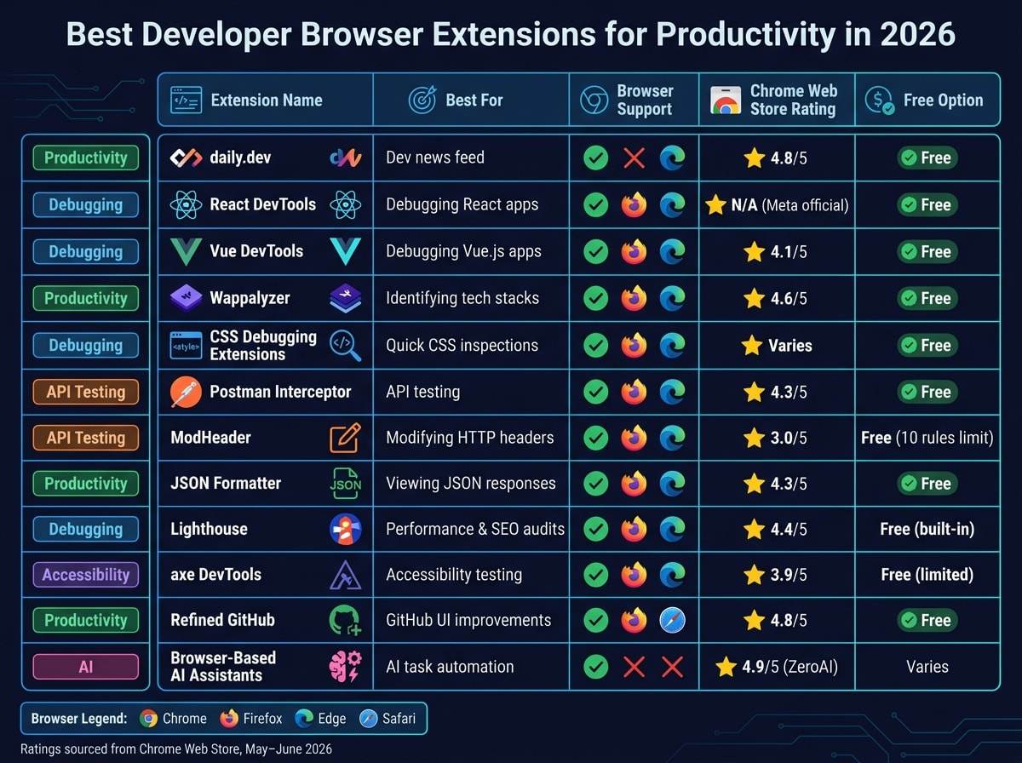Click the green checkmark in Postman Interceptor row
This screenshot has height=763, width=1022.
point(596,392)
